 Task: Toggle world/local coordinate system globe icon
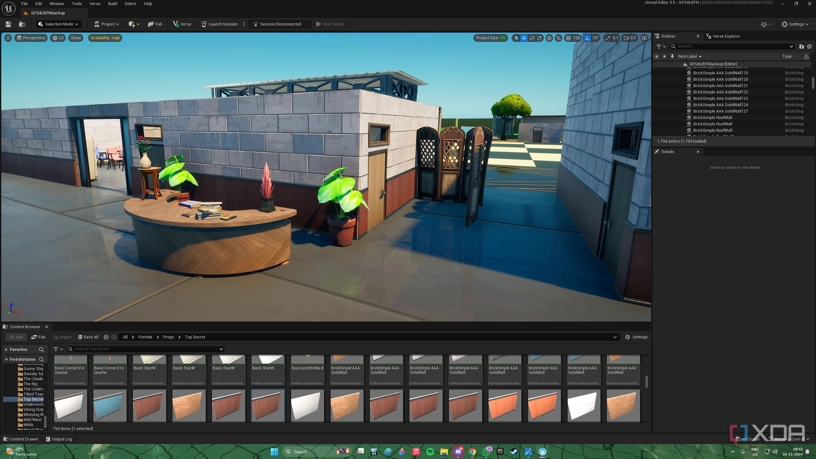(549, 38)
